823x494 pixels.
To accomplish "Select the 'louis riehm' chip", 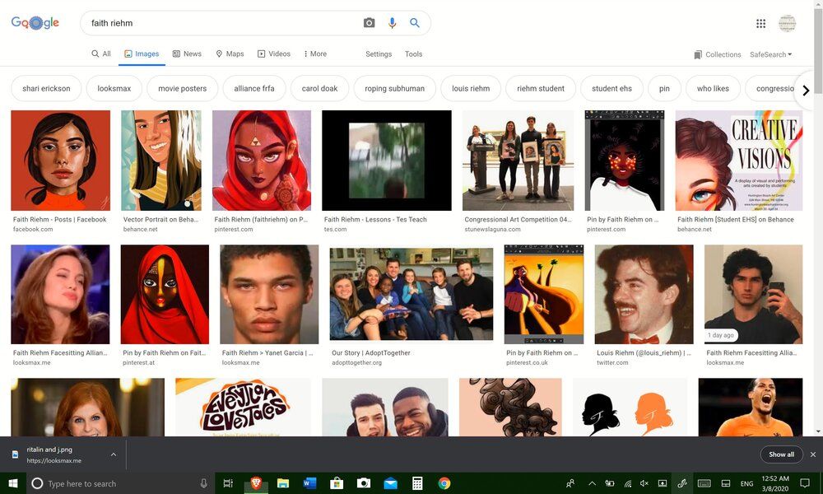I will coord(471,89).
